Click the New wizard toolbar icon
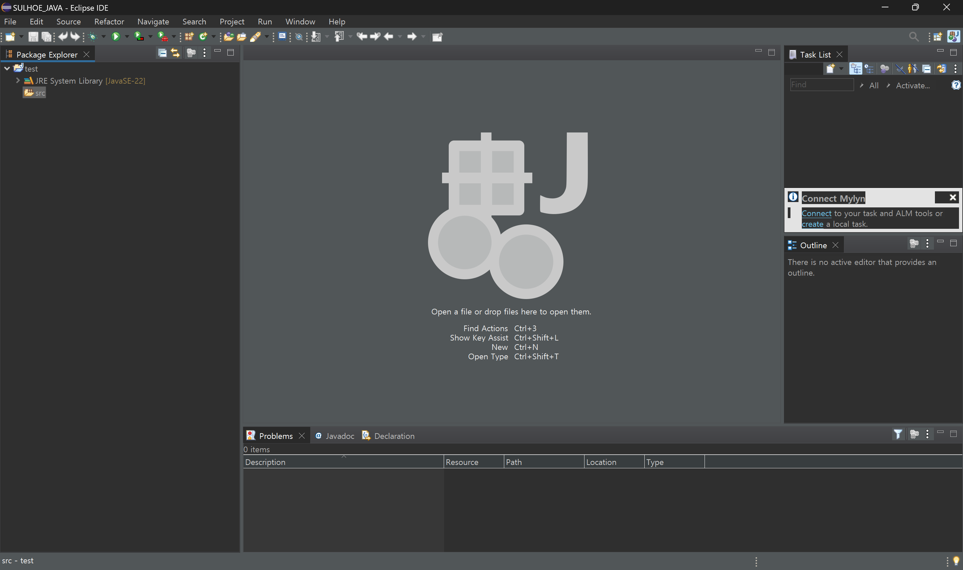 click(10, 36)
